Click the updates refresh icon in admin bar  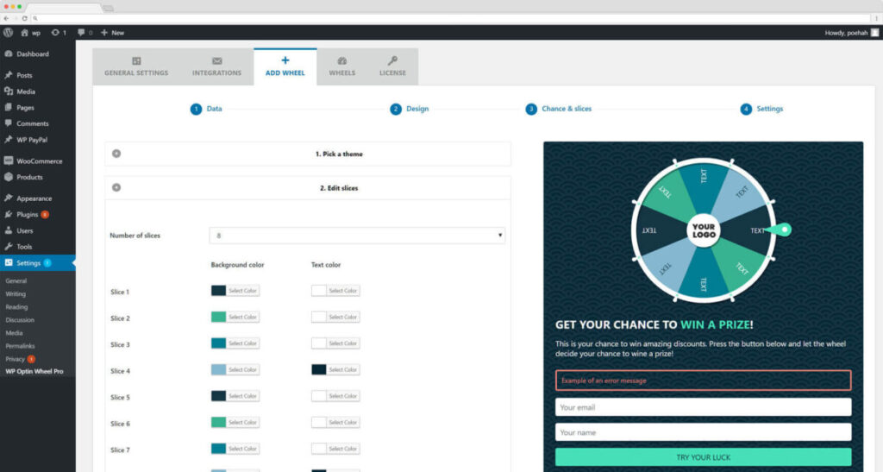tap(56, 33)
